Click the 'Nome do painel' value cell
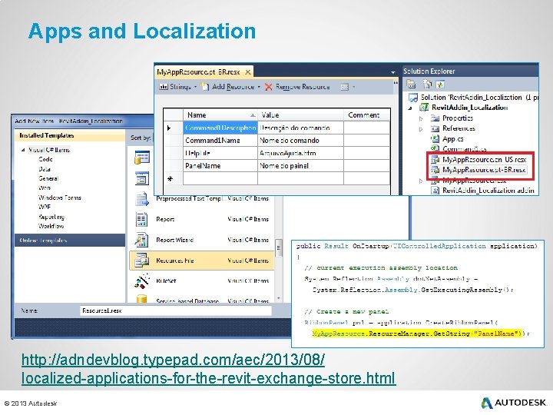The image size is (553, 415). click(x=300, y=166)
